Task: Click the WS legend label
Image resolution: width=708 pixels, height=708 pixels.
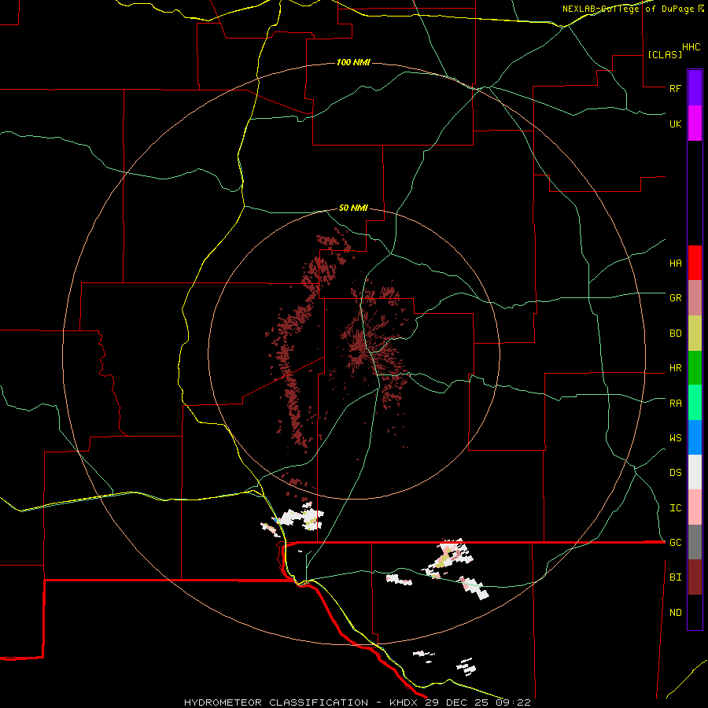Action: tap(675, 437)
